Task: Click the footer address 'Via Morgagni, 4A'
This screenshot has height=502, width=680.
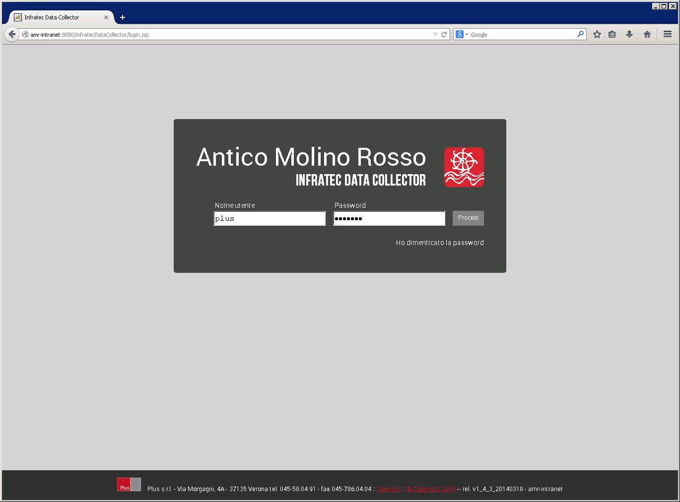Action: click(201, 489)
